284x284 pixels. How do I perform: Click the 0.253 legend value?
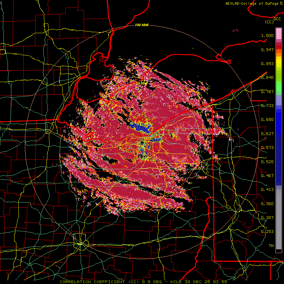tap(267, 232)
